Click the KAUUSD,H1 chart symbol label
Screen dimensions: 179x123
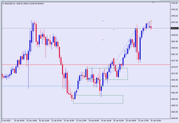coord(10,4)
